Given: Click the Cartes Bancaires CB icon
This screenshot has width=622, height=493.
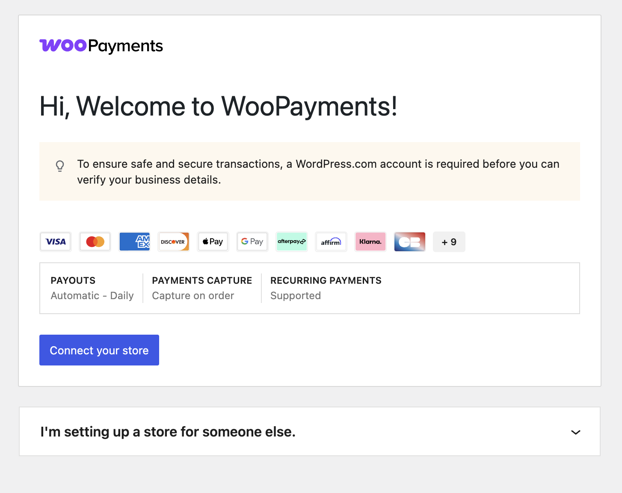Looking at the screenshot, I should [x=410, y=242].
